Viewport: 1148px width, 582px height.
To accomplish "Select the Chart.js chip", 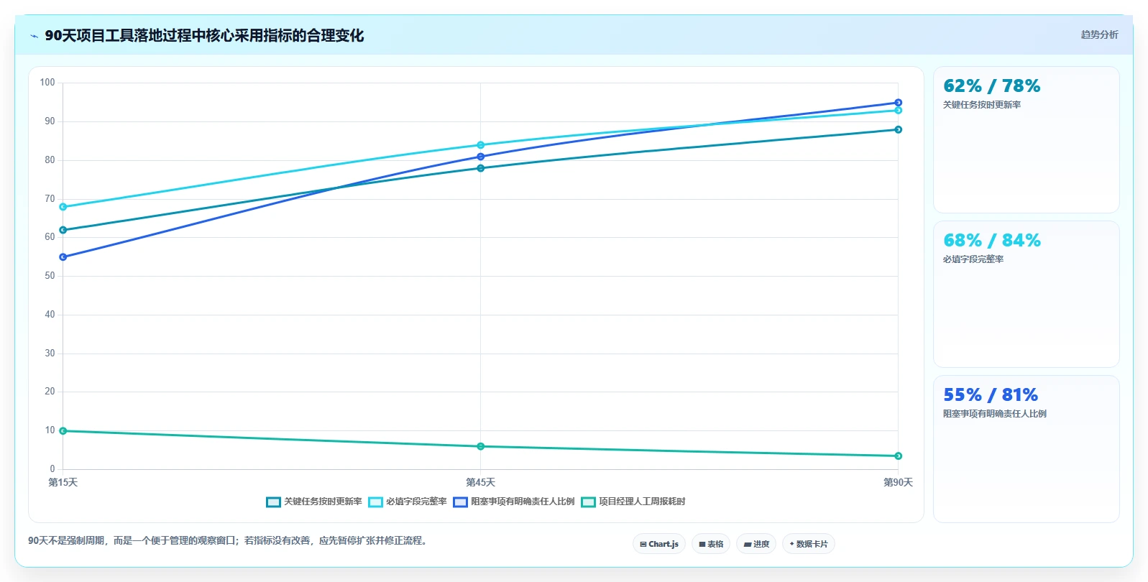I will (x=659, y=544).
